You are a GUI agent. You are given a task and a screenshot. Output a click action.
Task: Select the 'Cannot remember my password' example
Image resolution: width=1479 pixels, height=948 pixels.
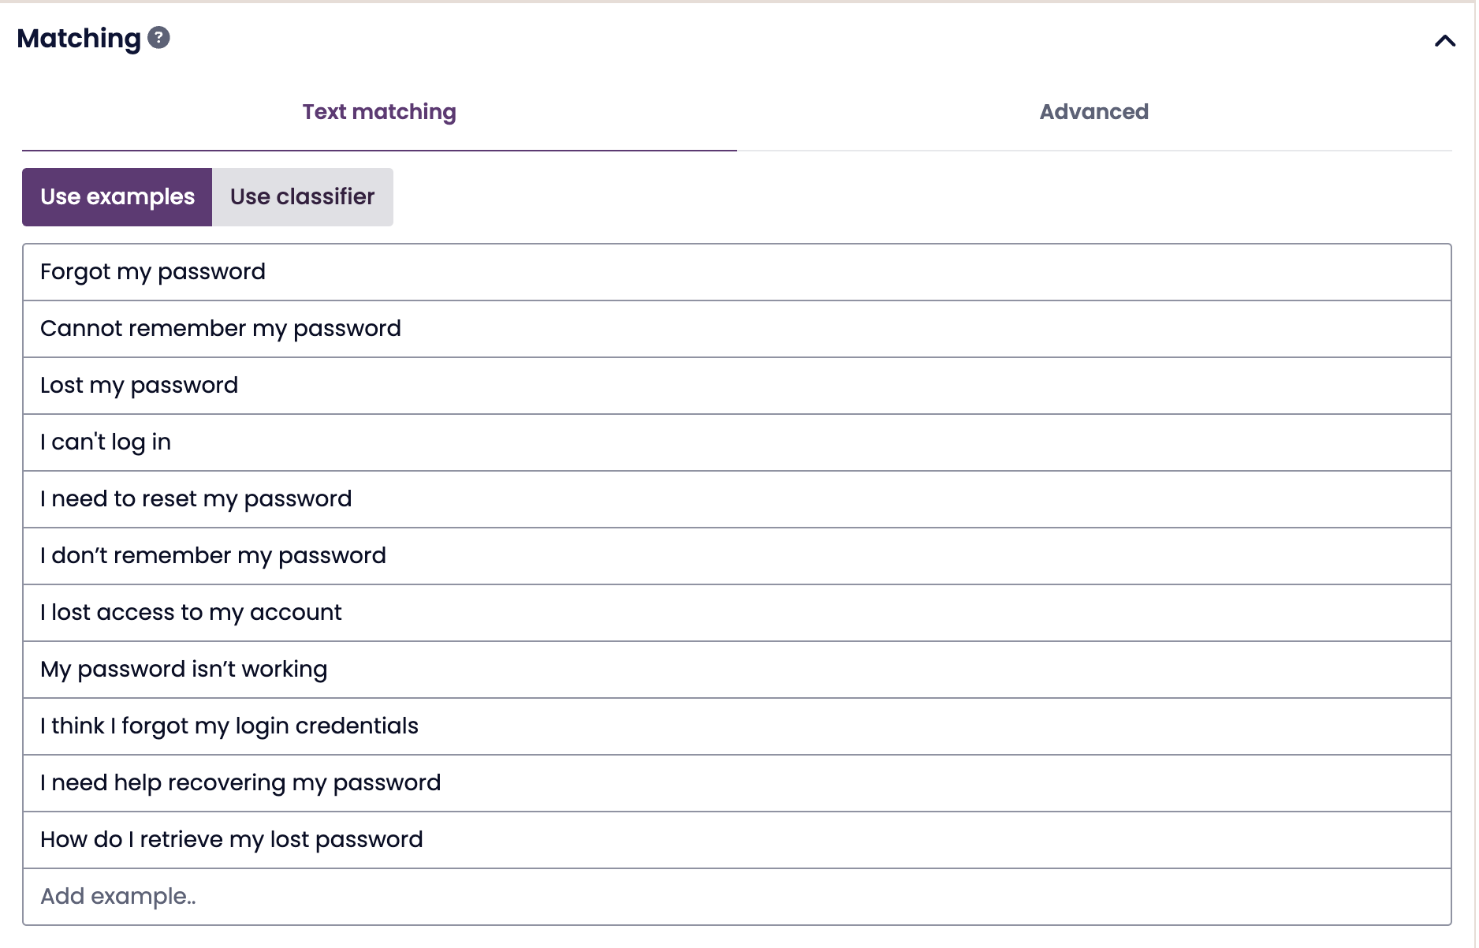point(221,329)
